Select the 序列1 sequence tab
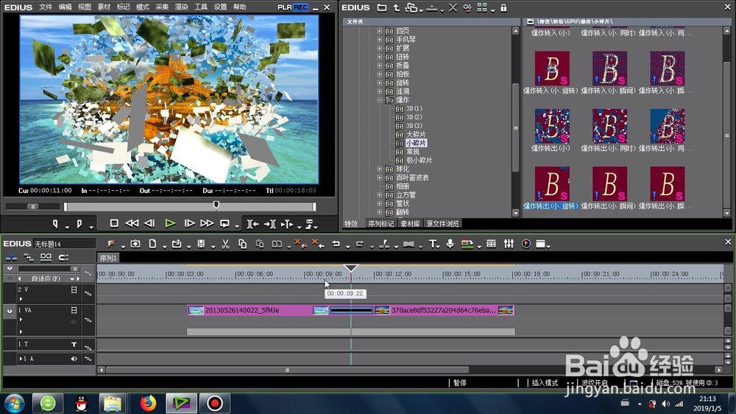Viewport: 736px width, 414px height. [108, 258]
